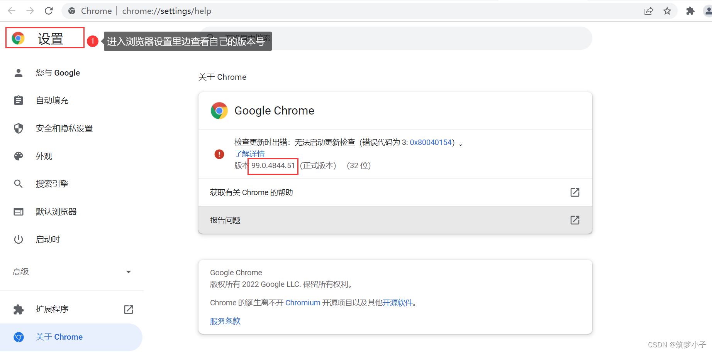Select the 启动时 power icon
Screen dimensions: 712x352
[x=18, y=239]
